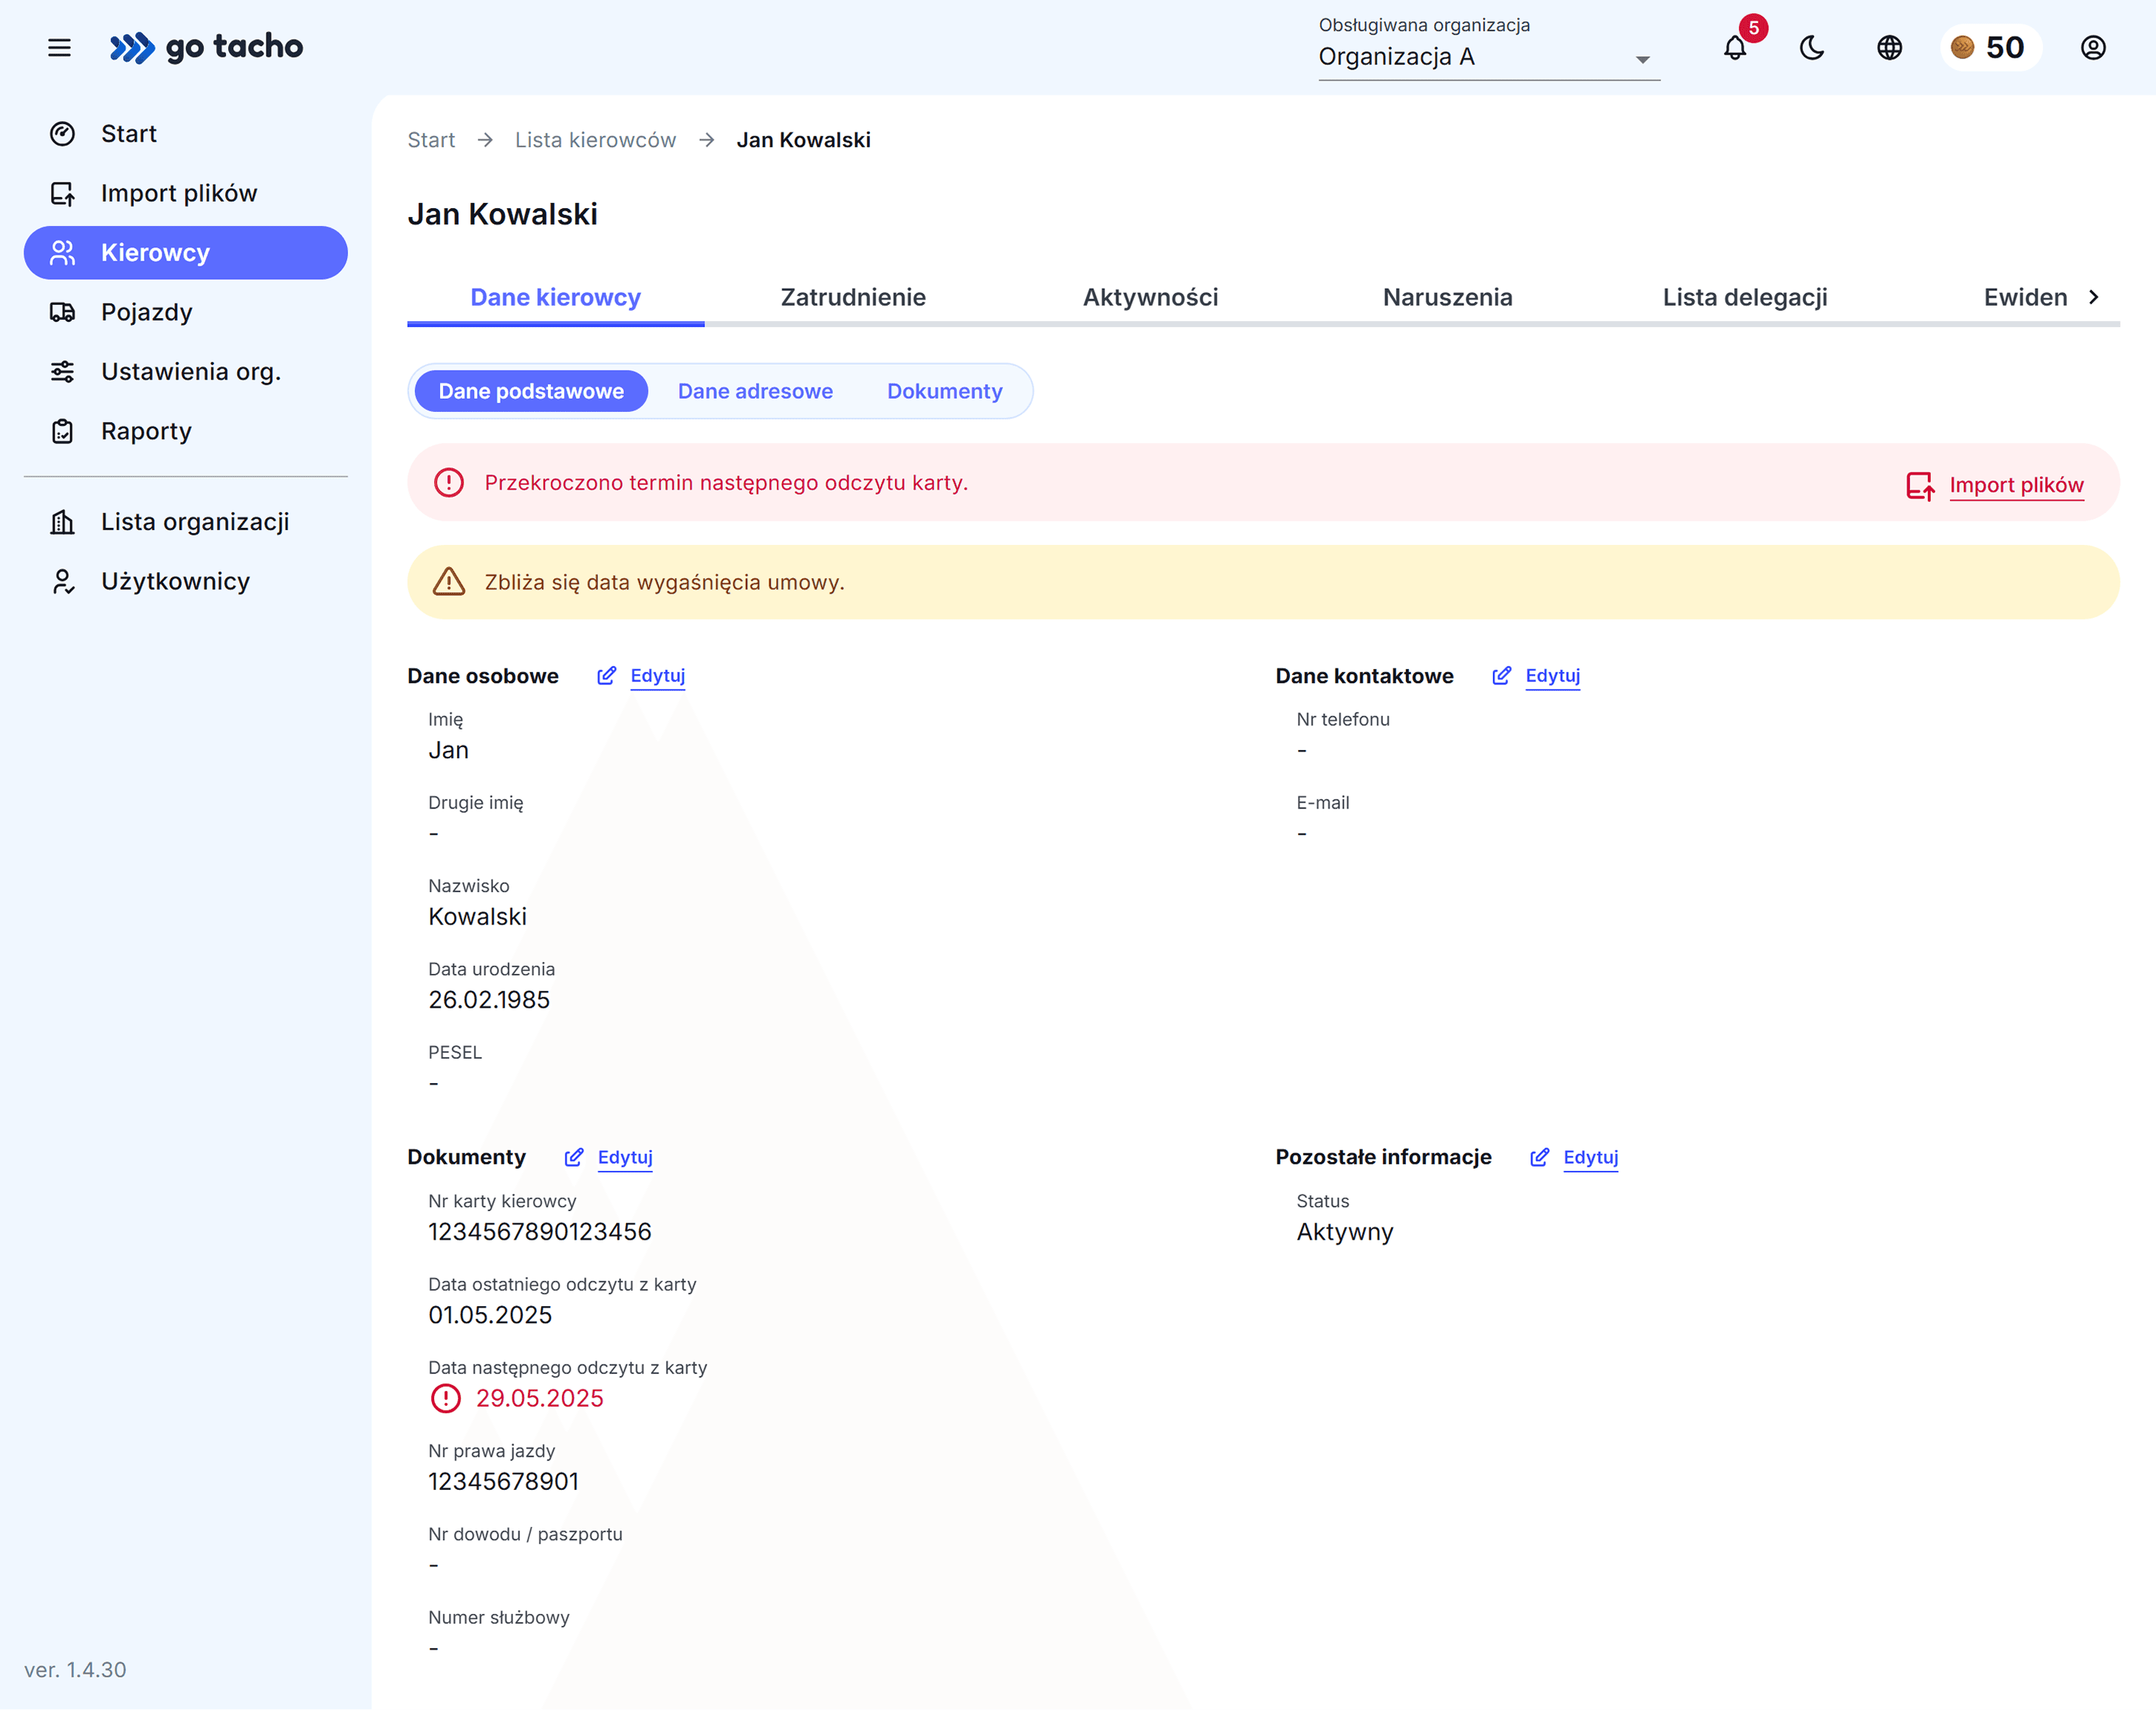Select Dane adresowe sub-tab
2156x1710 pixels.
pyautogui.click(x=755, y=391)
